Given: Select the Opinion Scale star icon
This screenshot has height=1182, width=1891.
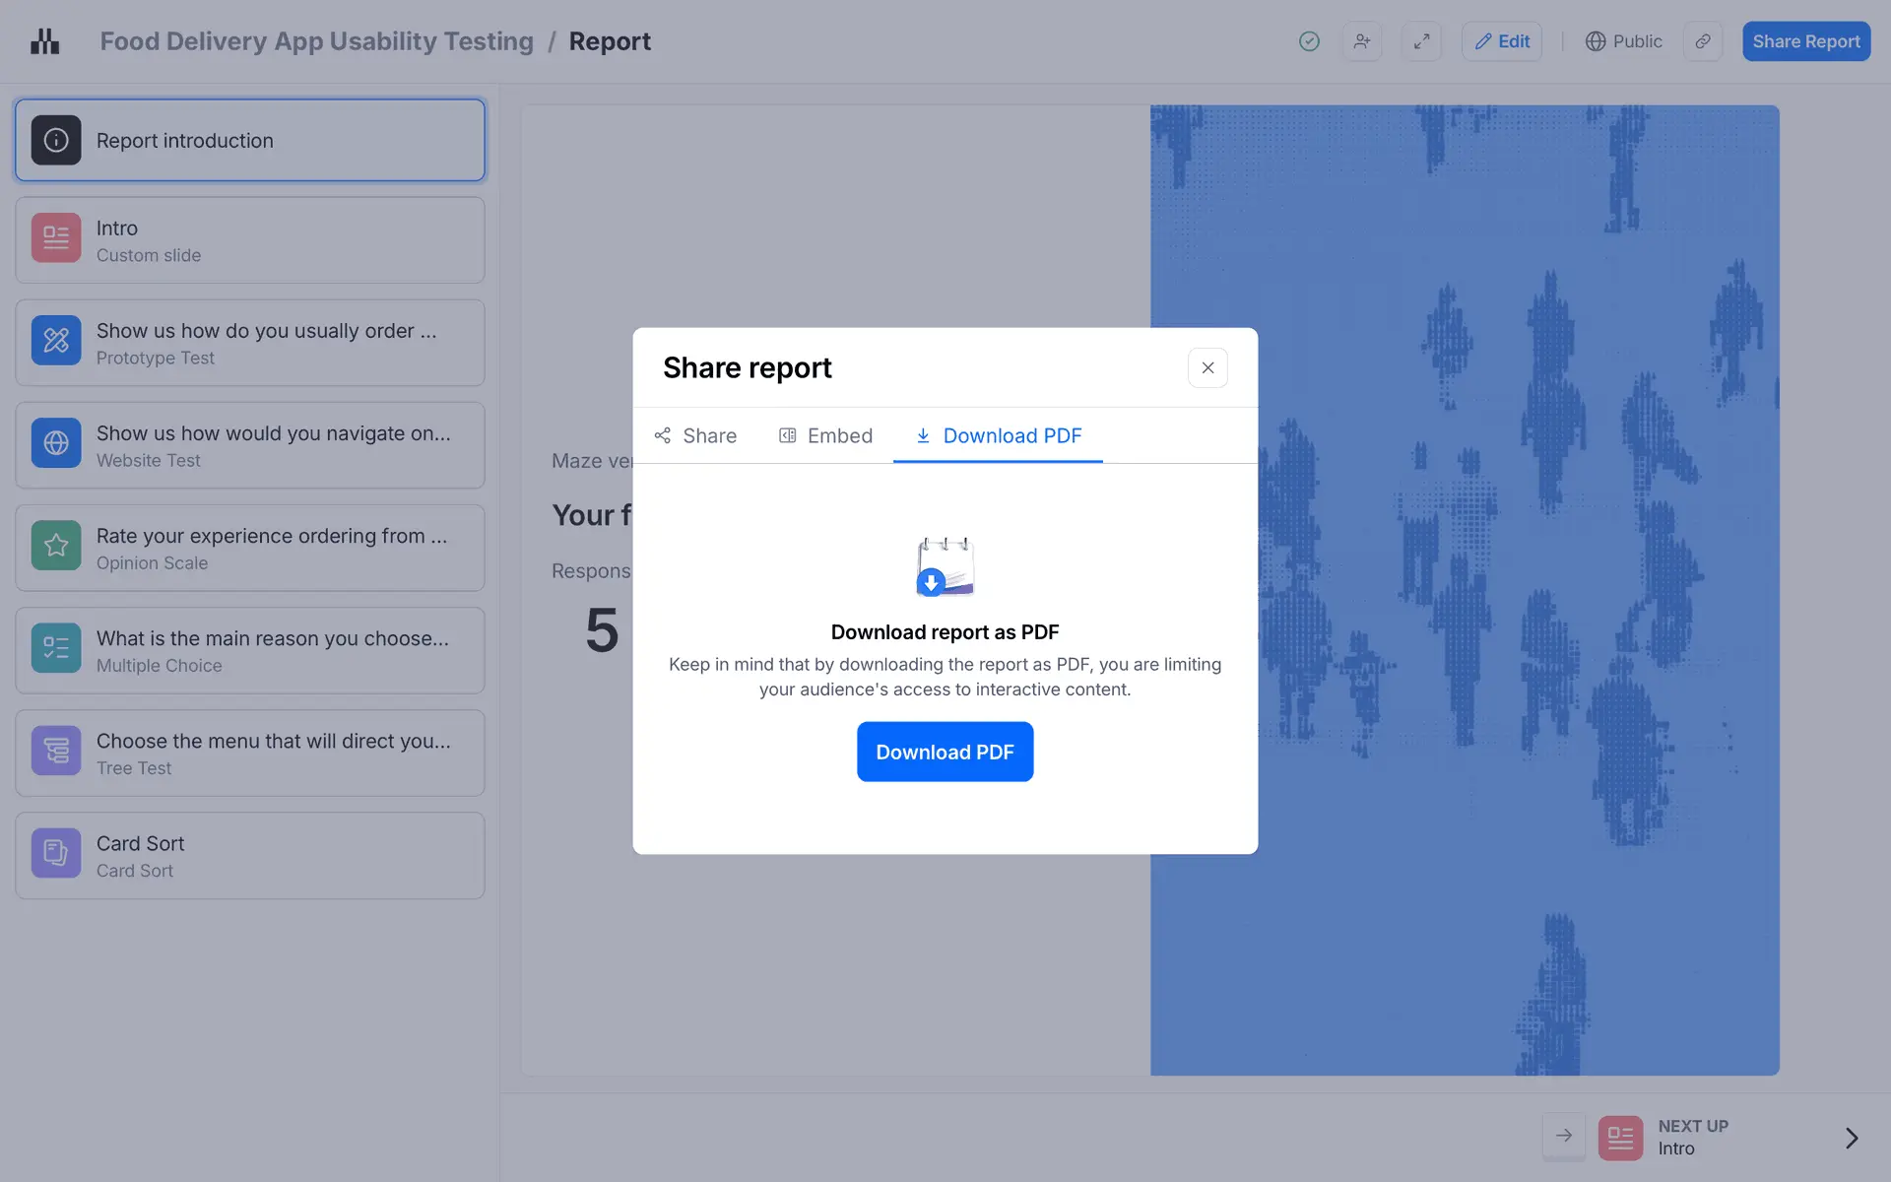Looking at the screenshot, I should pyautogui.click(x=56, y=546).
